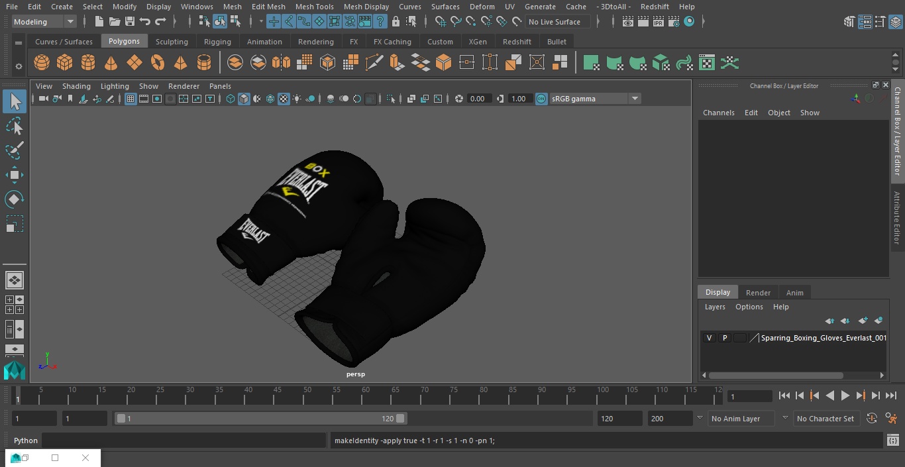
Task: Click the Undo arrow icon
Action: [x=145, y=22]
